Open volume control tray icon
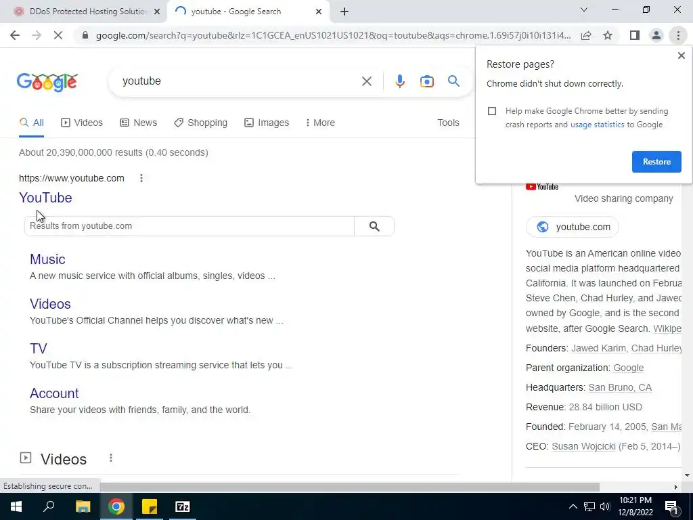 [x=605, y=506]
